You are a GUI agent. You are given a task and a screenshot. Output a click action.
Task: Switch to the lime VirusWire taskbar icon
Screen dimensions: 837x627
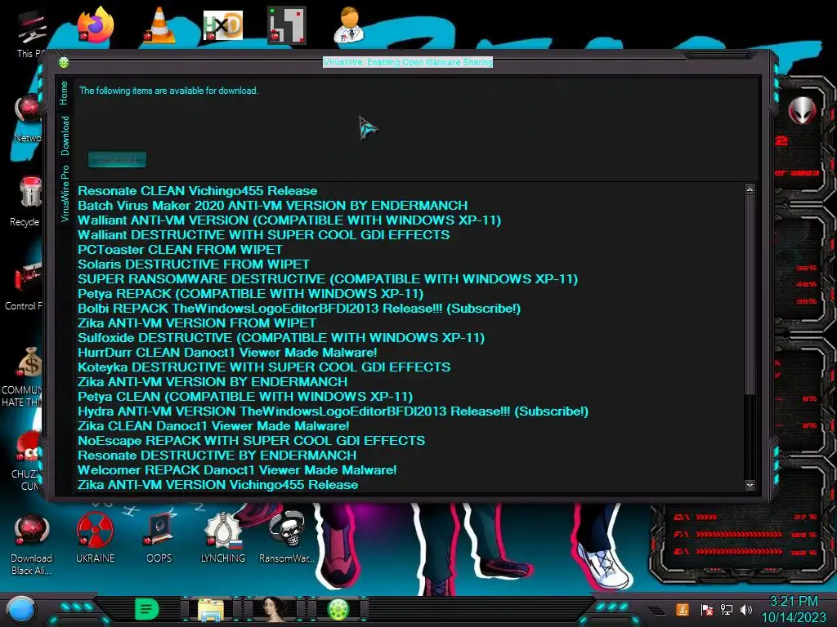point(338,609)
